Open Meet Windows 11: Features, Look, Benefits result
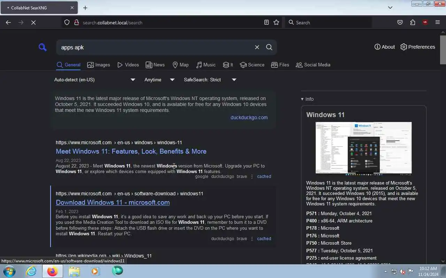The image size is (446, 278). pos(131,151)
